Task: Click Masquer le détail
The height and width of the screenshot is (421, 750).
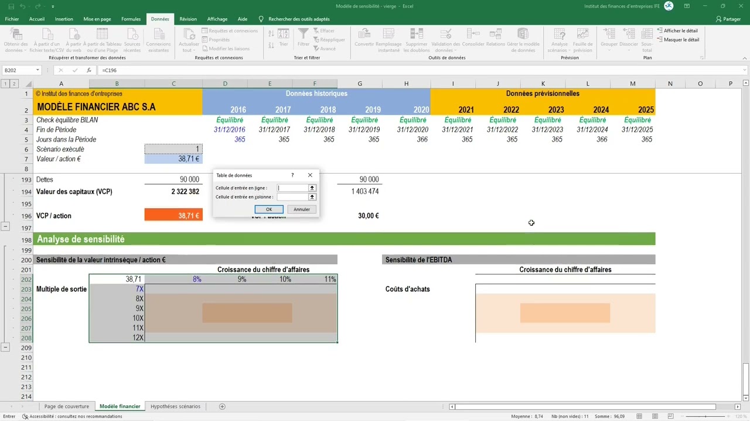Action: (679, 40)
